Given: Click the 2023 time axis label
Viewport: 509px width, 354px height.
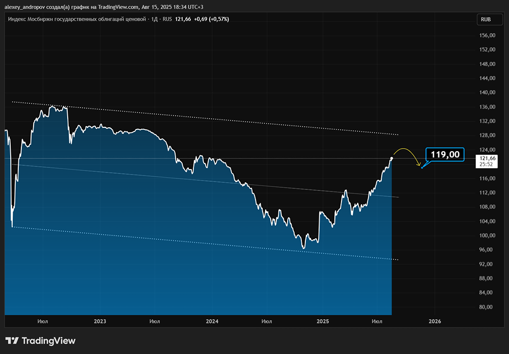Looking at the screenshot, I should [x=100, y=321].
